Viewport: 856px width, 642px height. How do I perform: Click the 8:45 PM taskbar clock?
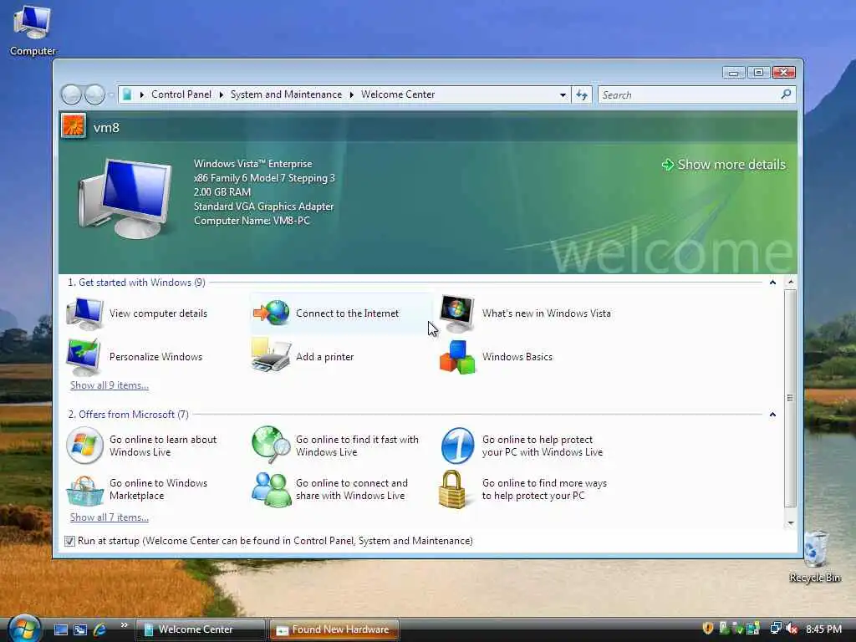pos(823,629)
